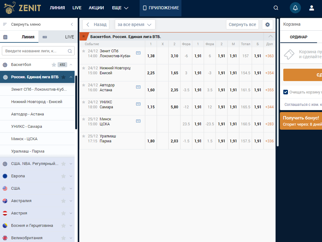Click the search icon in league search field
Image resolution: width=322 pixels, height=242 pixels.
(70, 51)
